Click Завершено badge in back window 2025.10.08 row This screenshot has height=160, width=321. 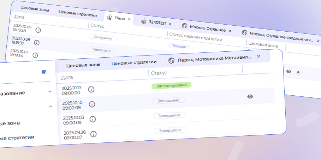[x=101, y=50]
